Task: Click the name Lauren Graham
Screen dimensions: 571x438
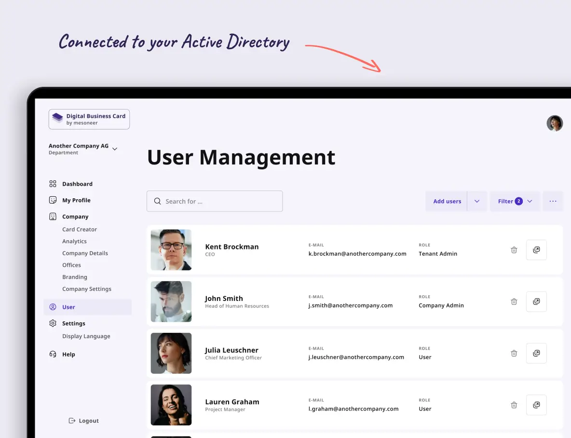Action: [232, 402]
